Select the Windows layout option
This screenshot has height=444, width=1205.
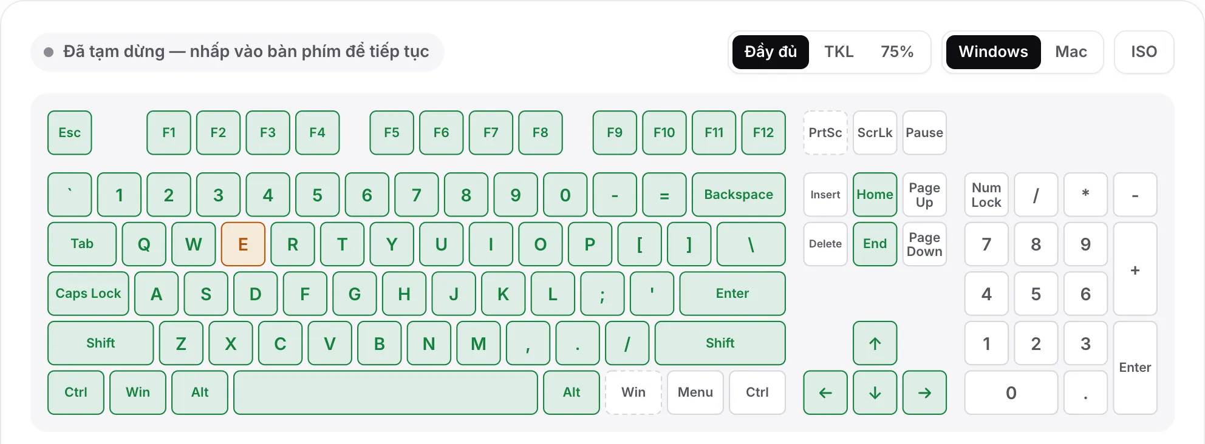tap(993, 52)
